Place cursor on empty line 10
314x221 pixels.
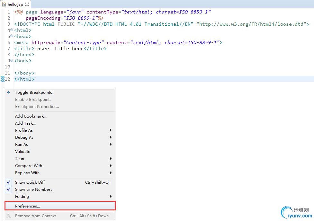point(164,67)
